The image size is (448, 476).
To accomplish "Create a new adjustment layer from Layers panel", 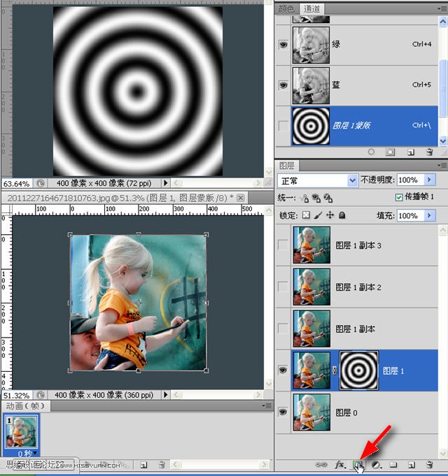I will point(376,464).
